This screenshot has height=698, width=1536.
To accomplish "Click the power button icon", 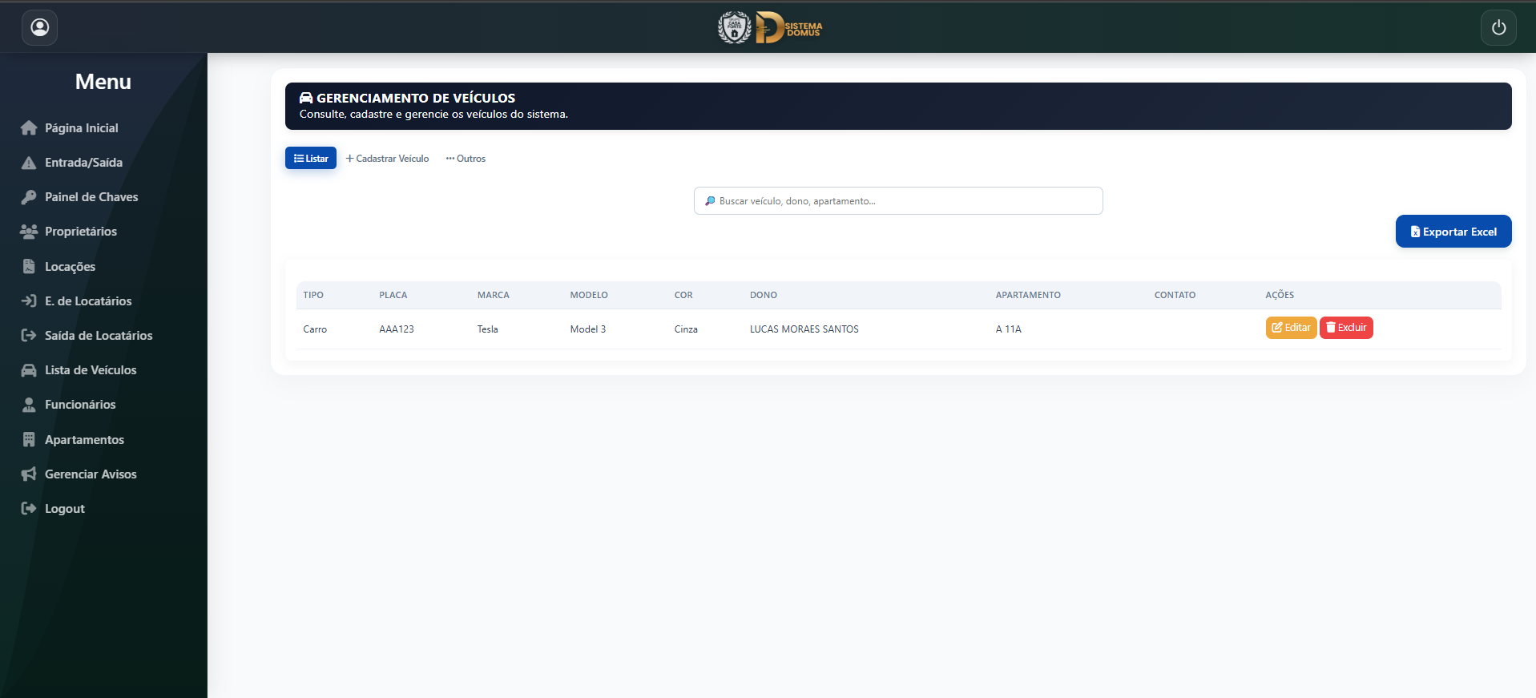I will coord(1498,28).
